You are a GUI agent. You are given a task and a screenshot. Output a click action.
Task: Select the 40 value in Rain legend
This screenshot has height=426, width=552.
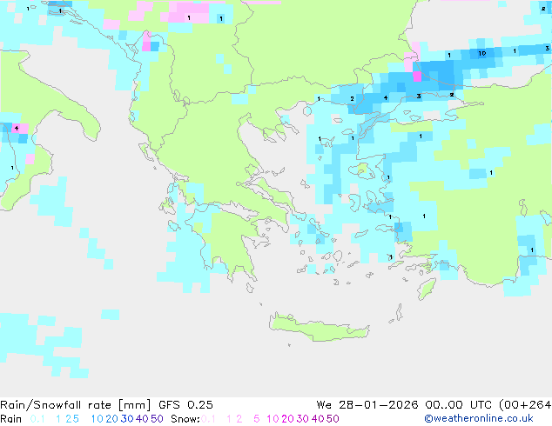[x=142, y=419]
